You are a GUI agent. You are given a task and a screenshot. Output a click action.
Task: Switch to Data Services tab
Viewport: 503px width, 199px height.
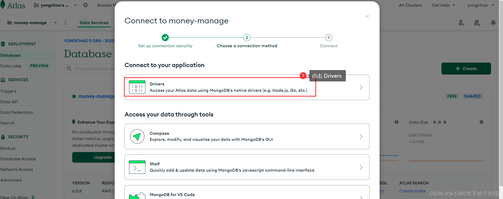94,23
